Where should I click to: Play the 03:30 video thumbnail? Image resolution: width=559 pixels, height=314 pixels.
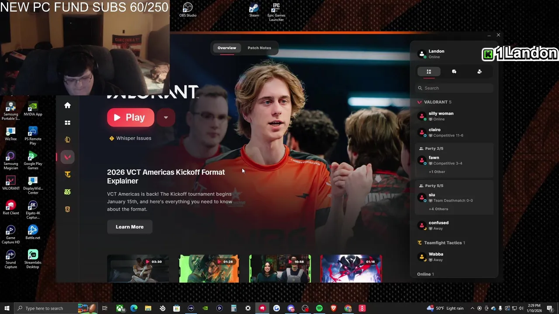coord(138,269)
